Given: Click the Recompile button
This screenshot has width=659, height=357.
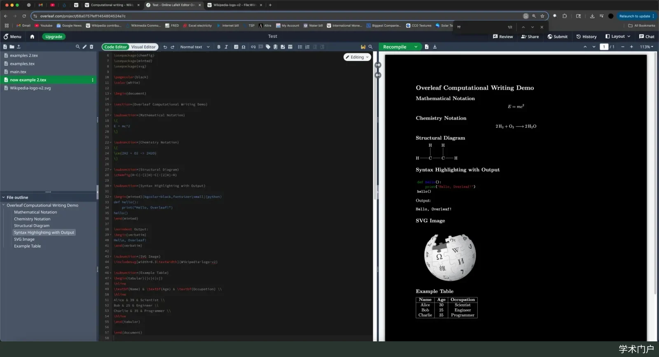Looking at the screenshot, I should [395, 47].
